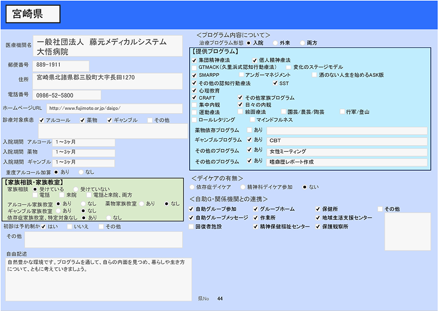Select 受けていない for family consultation
Screen dimensions: 438x311
(x=76, y=189)
